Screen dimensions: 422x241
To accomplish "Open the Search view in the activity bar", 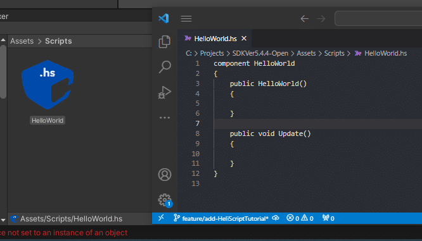I will tap(165, 66).
